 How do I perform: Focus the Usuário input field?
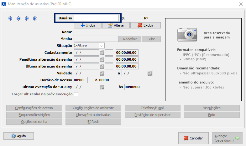pyautogui.click(x=96, y=18)
